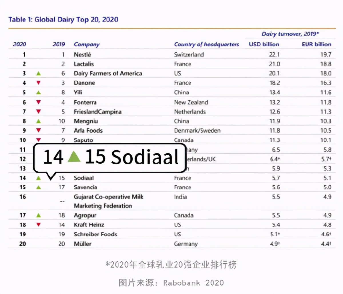343x294 pixels.
Task: Click the caption '*2020年全球乳业20强企业排行榜'
Action: (x=171, y=264)
